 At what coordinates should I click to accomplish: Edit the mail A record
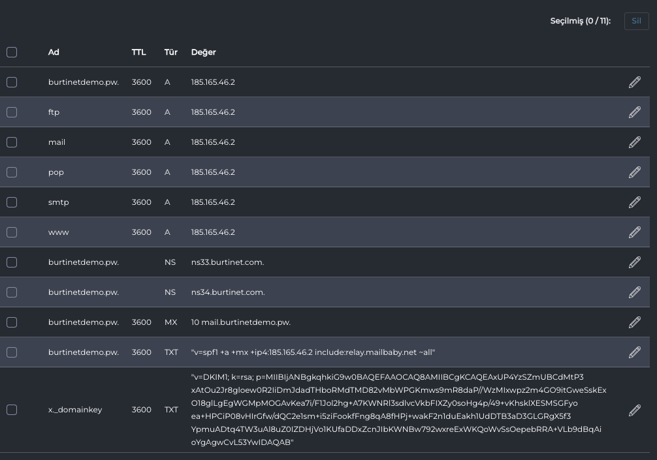634,142
